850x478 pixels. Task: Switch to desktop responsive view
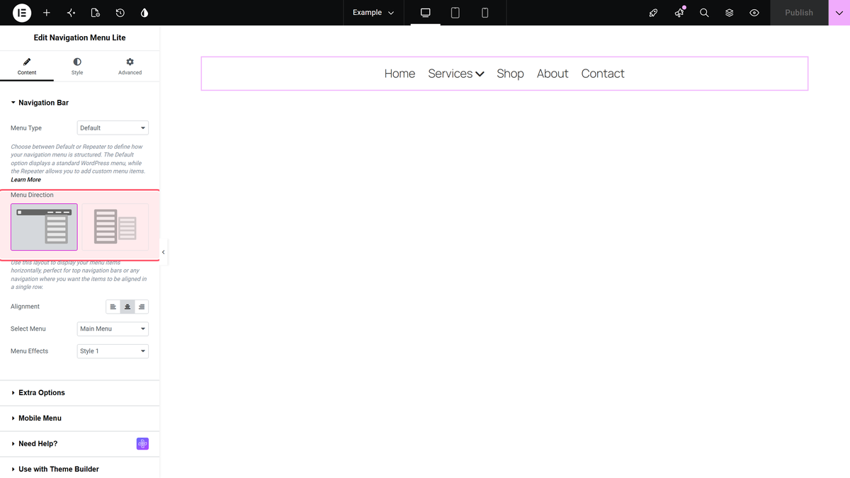pos(426,13)
